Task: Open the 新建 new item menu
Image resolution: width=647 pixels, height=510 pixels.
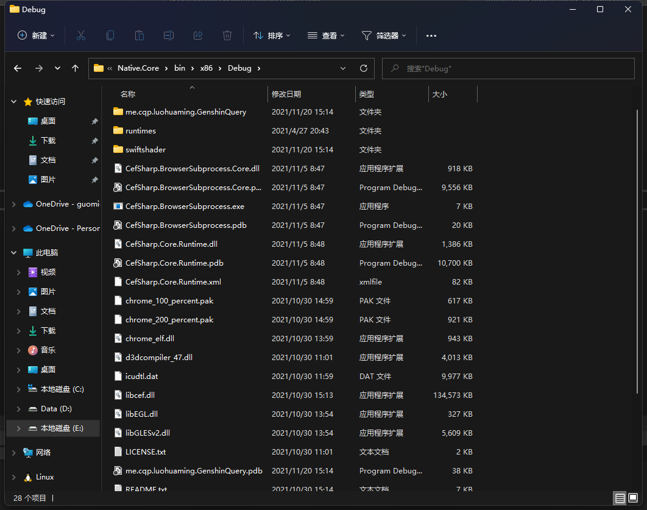Action: pyautogui.click(x=35, y=35)
